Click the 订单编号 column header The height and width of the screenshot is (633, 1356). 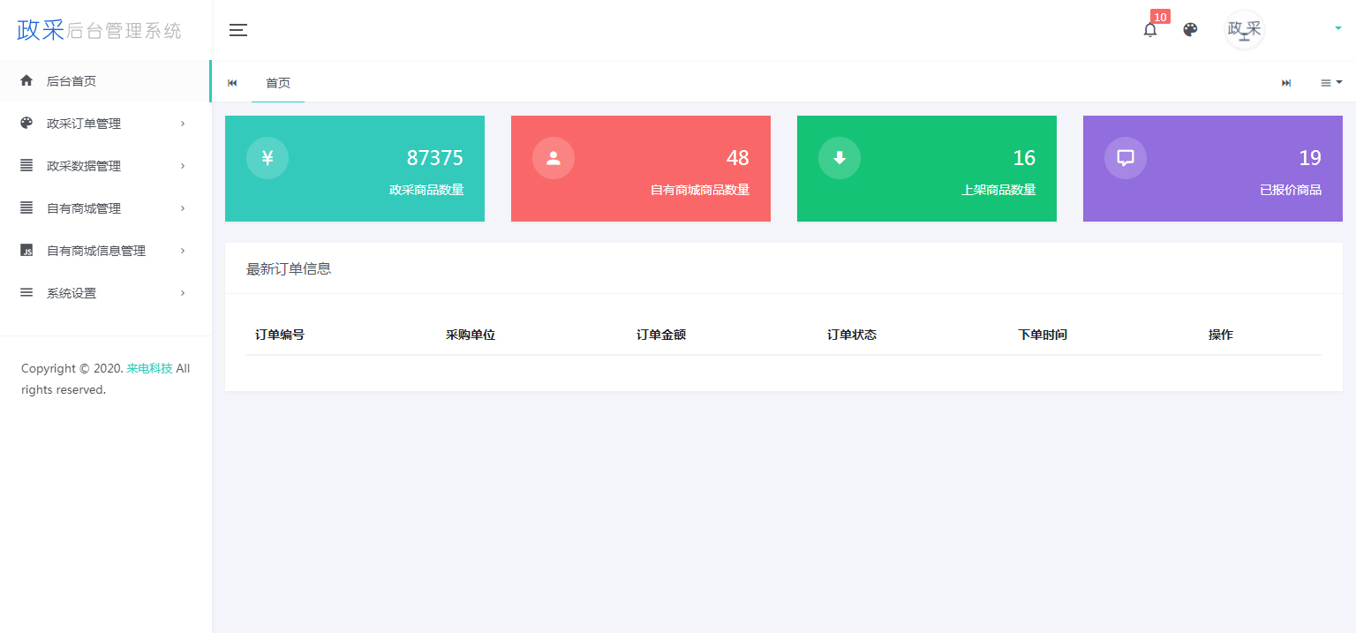[x=280, y=335]
